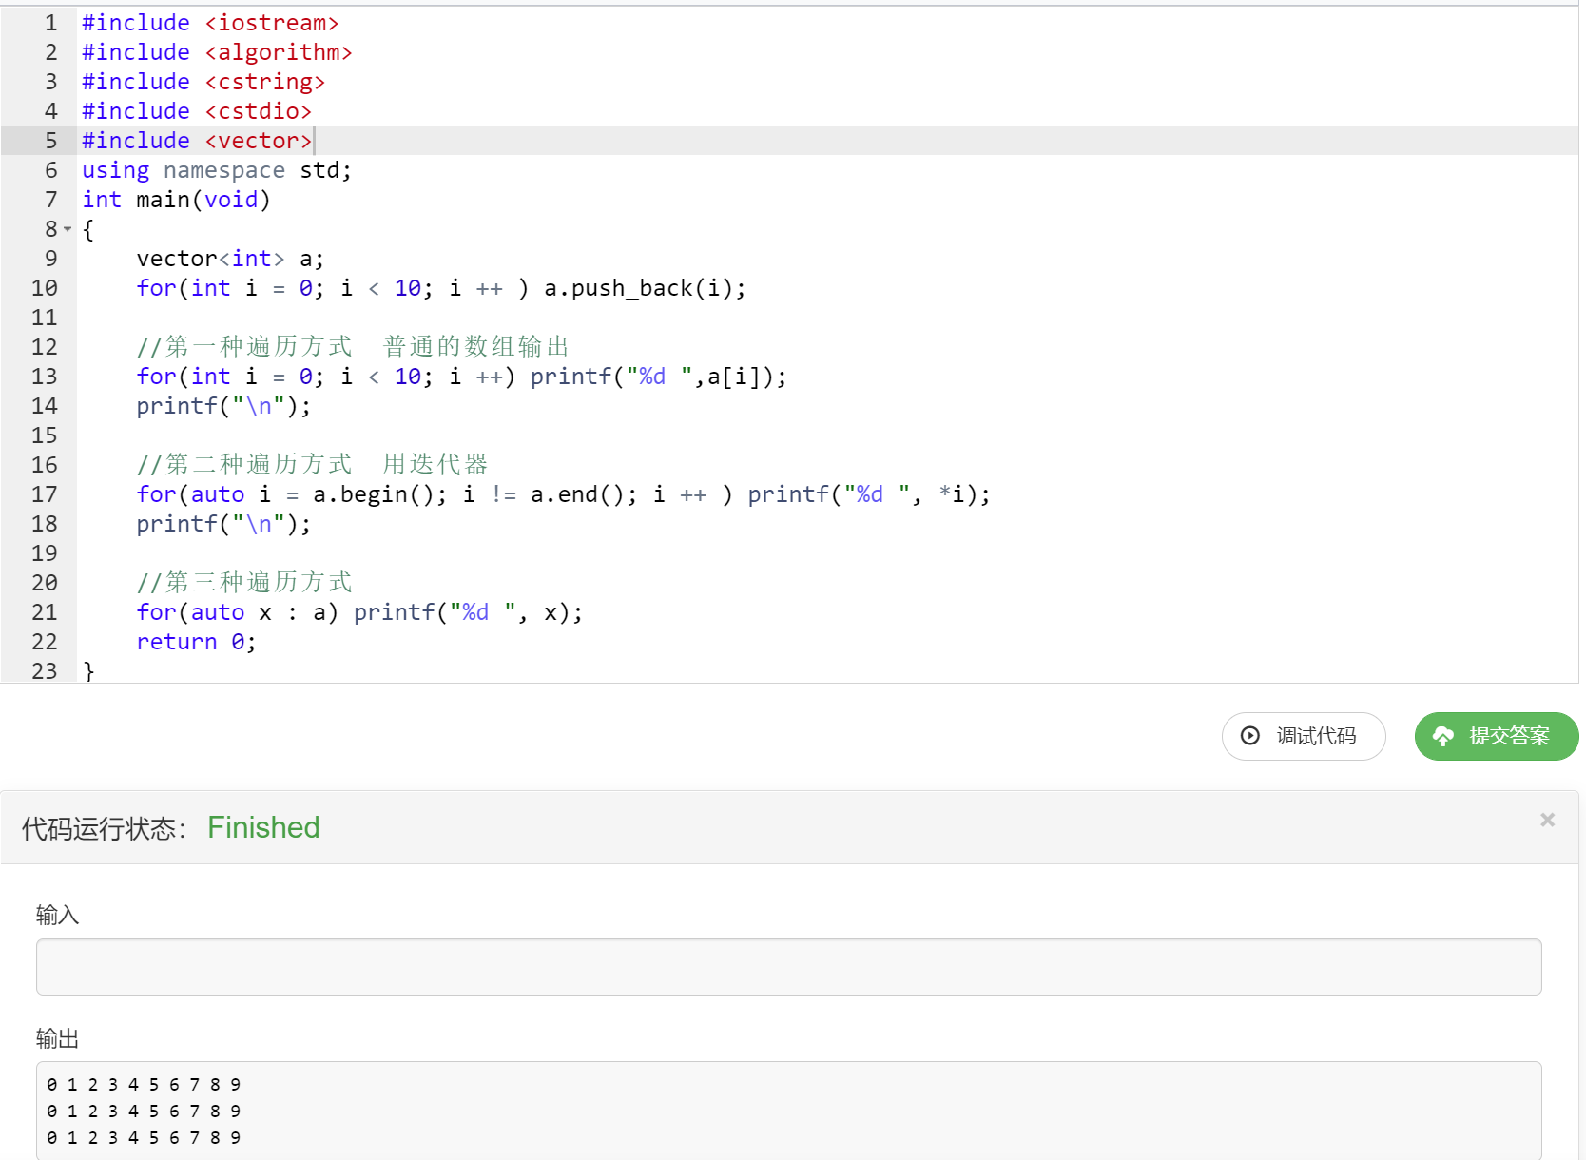Screen dimensions: 1586x1160
Task: Click the play icon in 调试代码 button
Action: pyautogui.click(x=1250, y=736)
